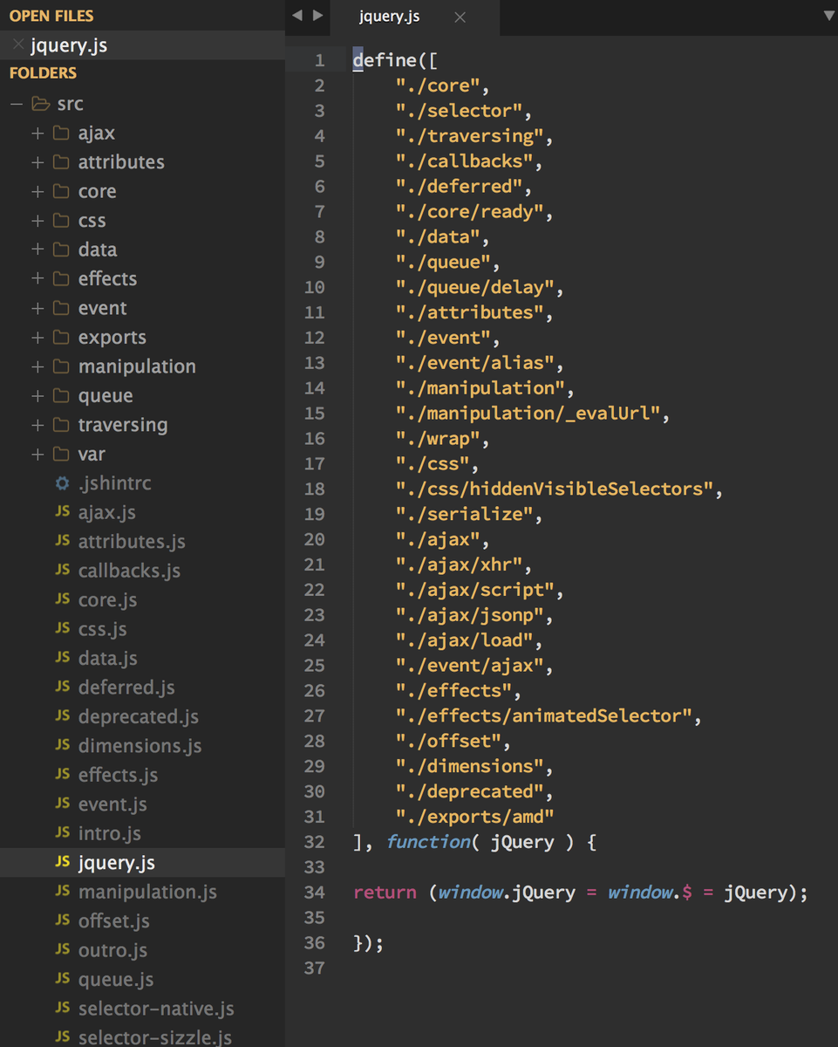Expand the event folder
838x1047 pixels.
click(x=37, y=308)
